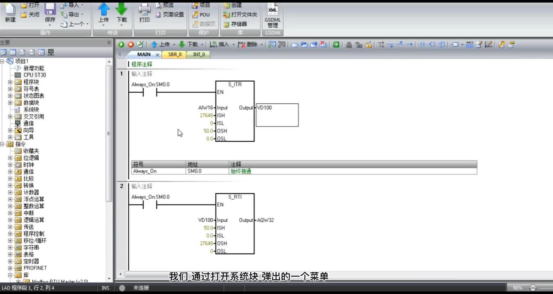Click the green Run PLC icon

coord(121,45)
